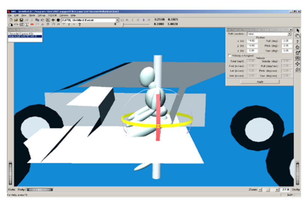
Task: Open the Help menu
Action: click(x=73, y=15)
